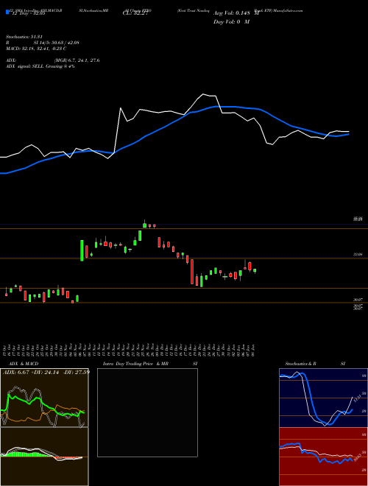Click the top 30.07 price level label
Viewport: 368px width, 486px height.
358,300
